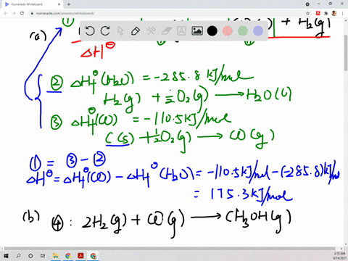
Task: Pick the blue pen color
Action: pyautogui.click(x=258, y=31)
